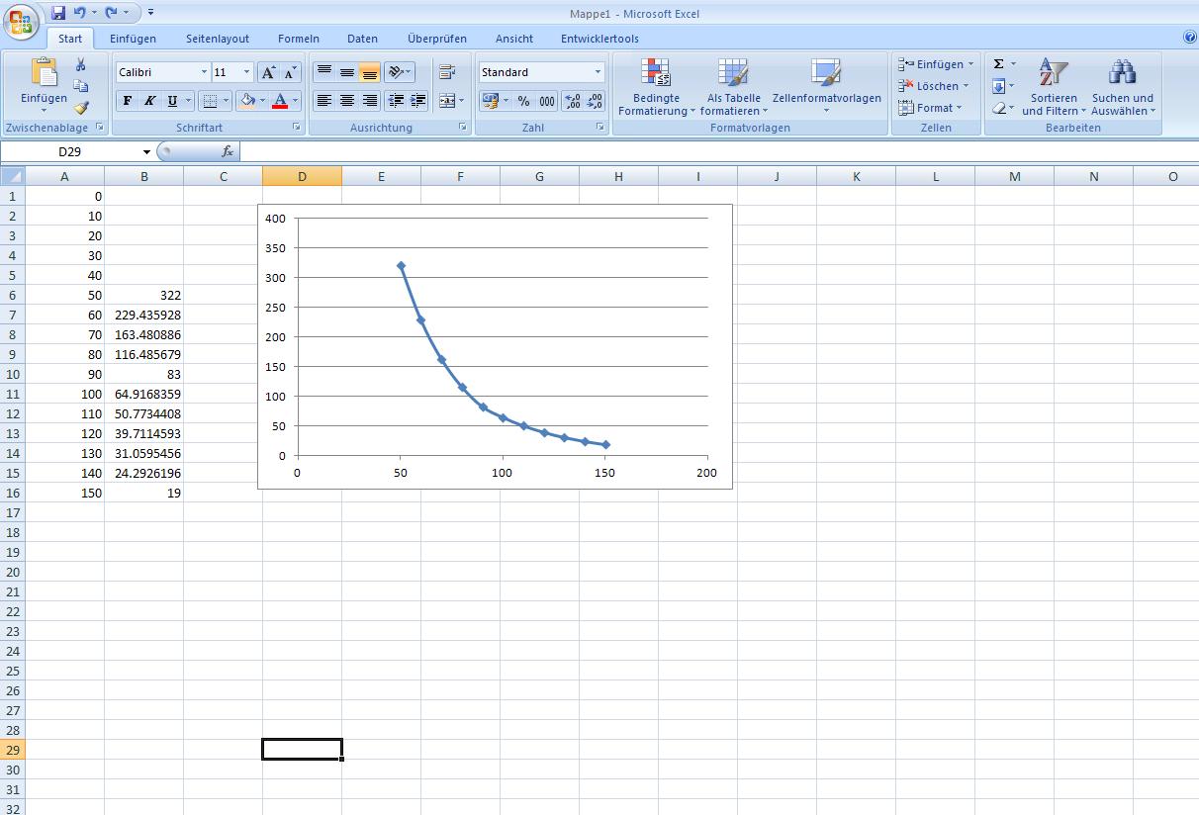The width and height of the screenshot is (1199, 815).
Task: Toggle italic formatting (K)
Action: coord(150,101)
